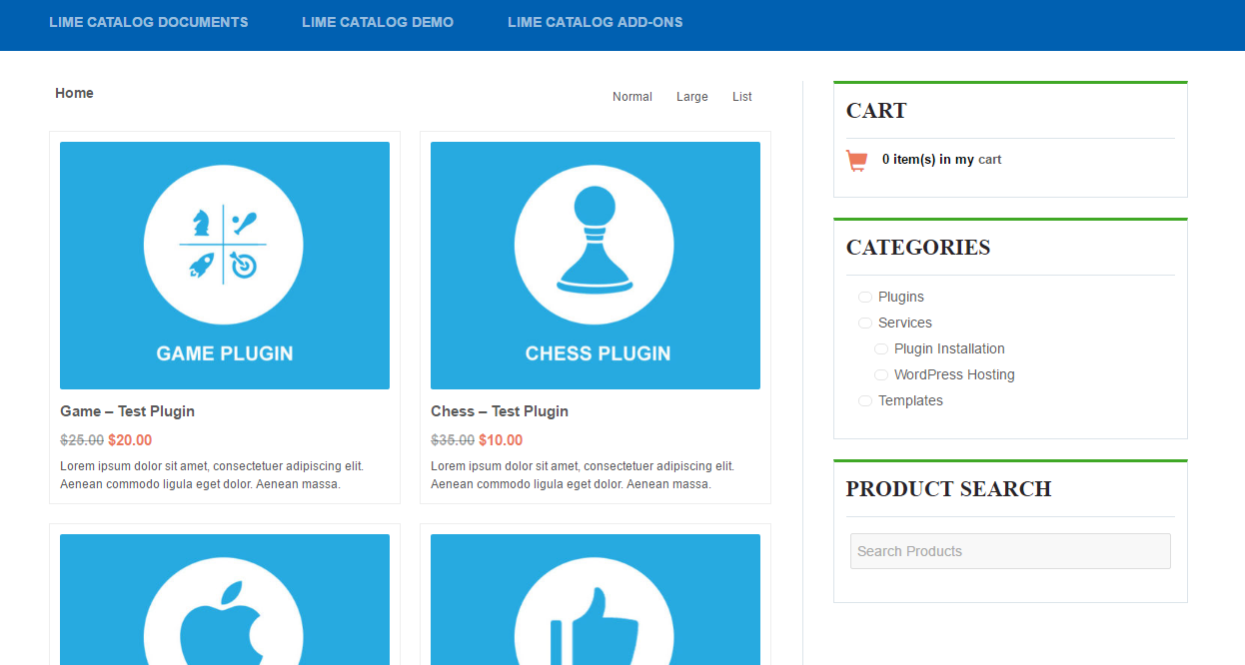Select Templates category
Screen dimensions: 1245x665
tap(910, 400)
